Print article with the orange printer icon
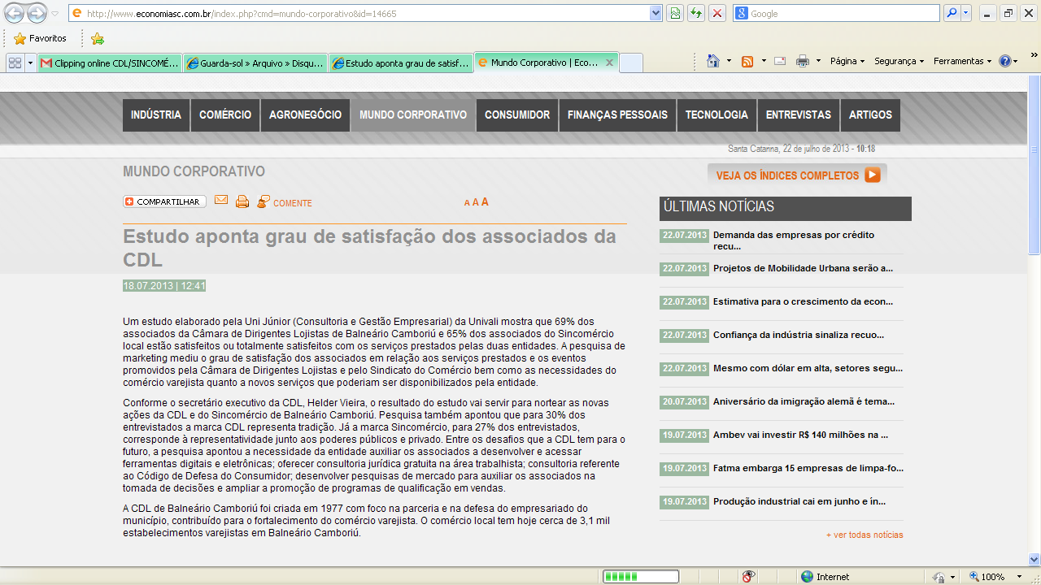 click(242, 201)
